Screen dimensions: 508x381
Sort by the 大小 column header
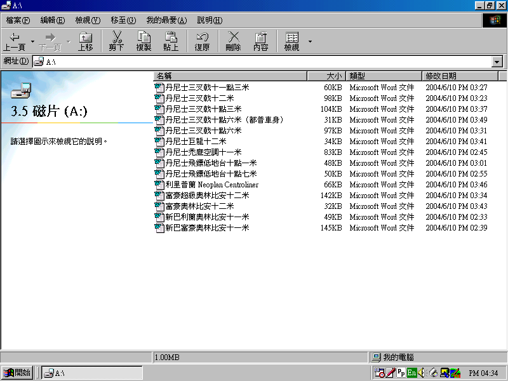coord(326,76)
